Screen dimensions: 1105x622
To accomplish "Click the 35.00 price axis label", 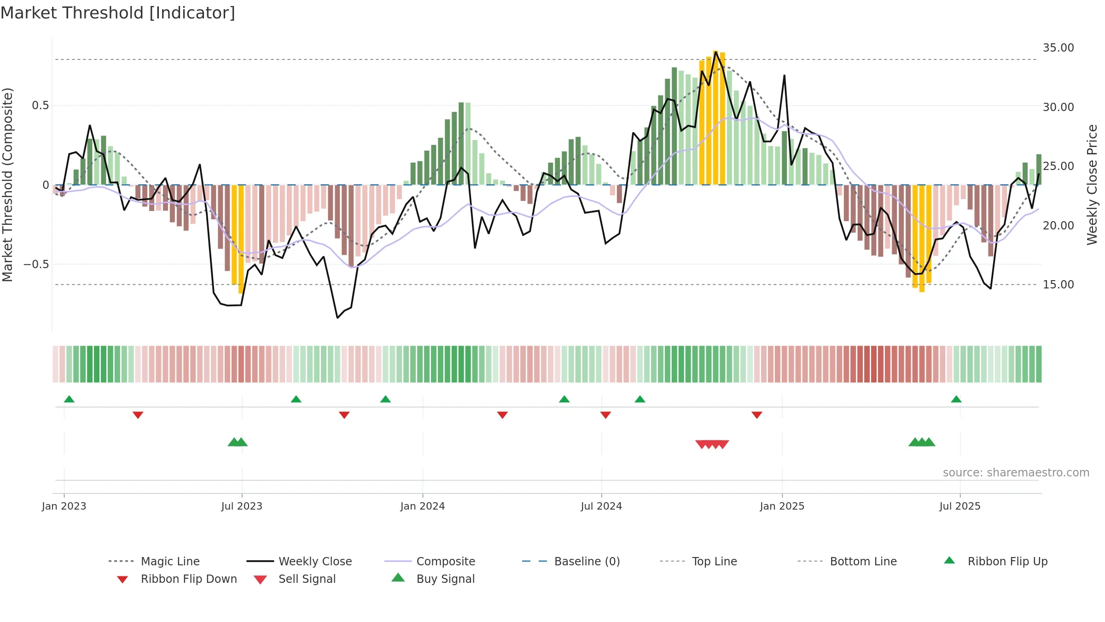I will coord(1058,48).
